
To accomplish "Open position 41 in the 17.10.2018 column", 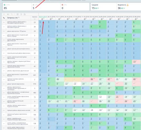I will [x=75, y=101].
